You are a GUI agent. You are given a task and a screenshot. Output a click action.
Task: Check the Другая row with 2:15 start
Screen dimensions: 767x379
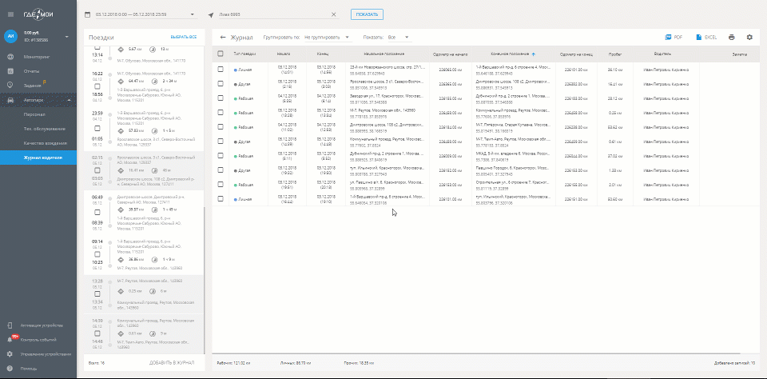coord(221,84)
